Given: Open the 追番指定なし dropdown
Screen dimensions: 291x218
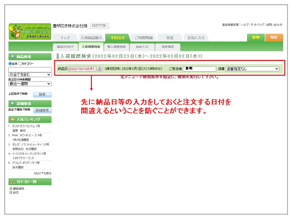Looking at the screenshot, I should [252, 69].
